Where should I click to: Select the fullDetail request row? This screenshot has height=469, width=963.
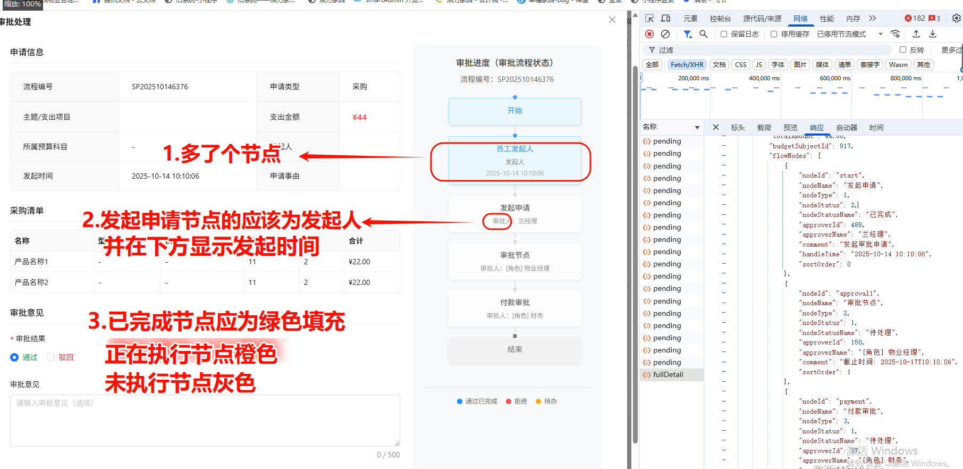point(672,375)
